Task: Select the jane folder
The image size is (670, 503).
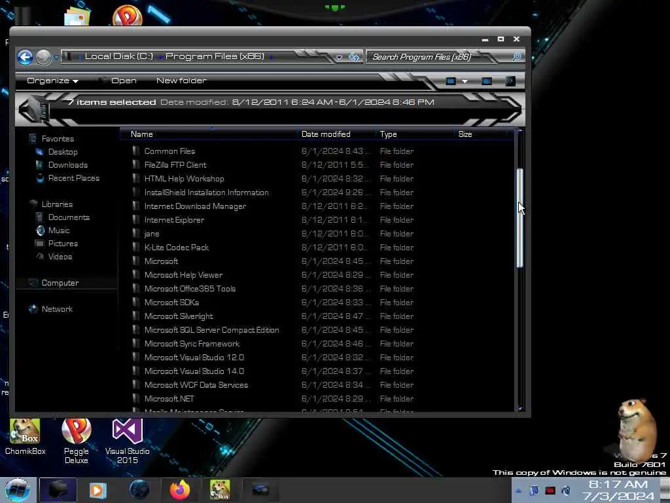Action: [152, 234]
